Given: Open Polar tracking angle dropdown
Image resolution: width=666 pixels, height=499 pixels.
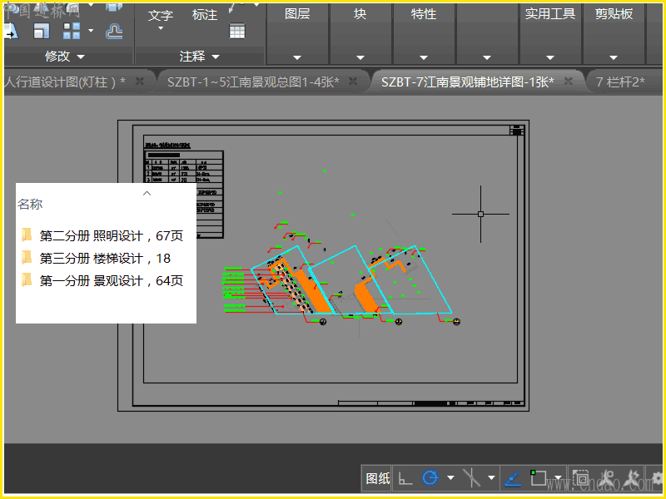Looking at the screenshot, I should coord(450,478).
